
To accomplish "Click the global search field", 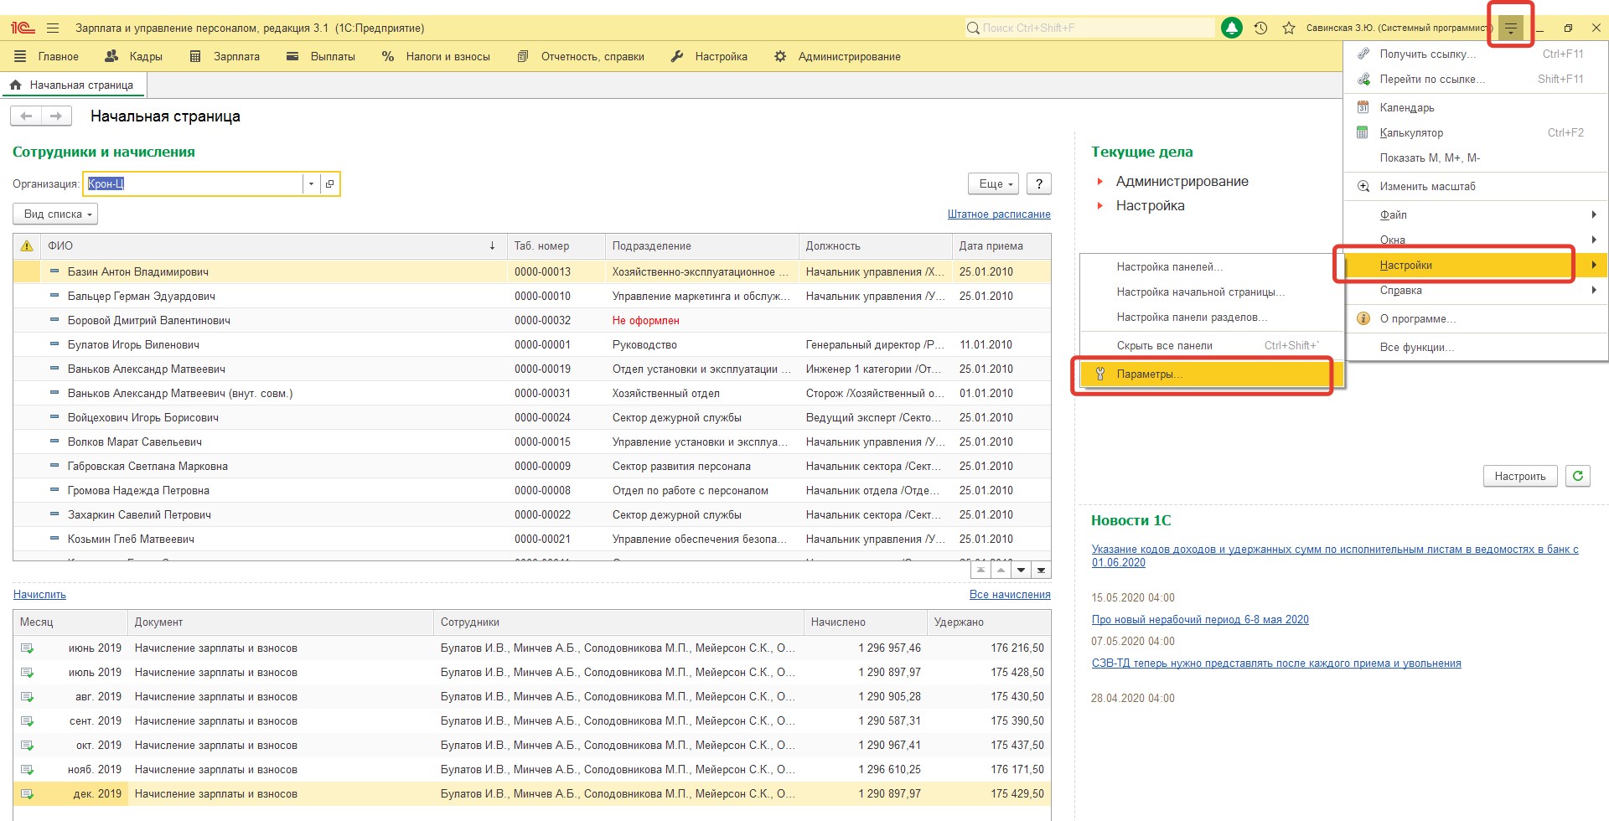I will [1089, 28].
